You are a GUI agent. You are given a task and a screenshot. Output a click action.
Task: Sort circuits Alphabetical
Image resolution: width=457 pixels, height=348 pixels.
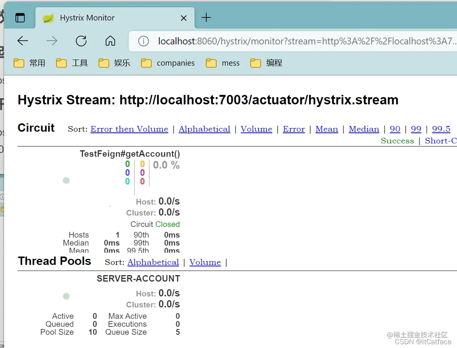point(204,129)
